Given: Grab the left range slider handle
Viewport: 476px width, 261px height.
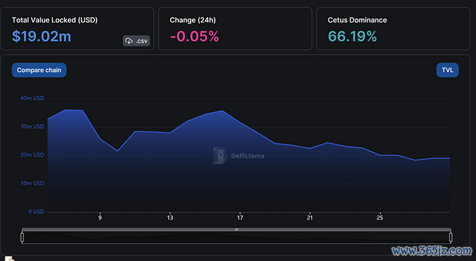Looking at the screenshot, I should (22, 237).
